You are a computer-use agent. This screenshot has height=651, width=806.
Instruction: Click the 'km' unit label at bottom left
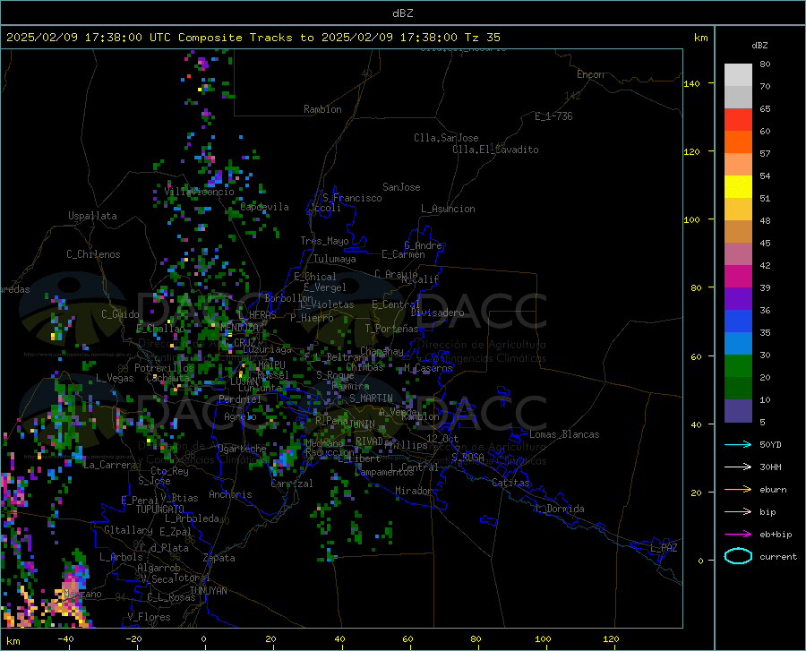[x=13, y=641]
